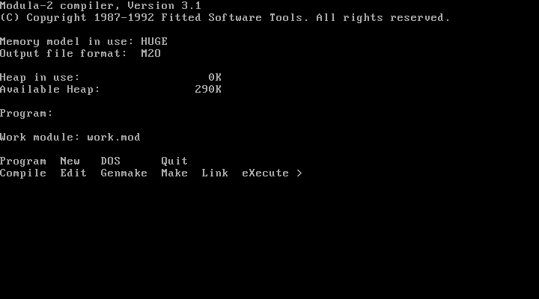Select the Genmake command
Image resolution: width=539 pixels, height=299 pixels.
(x=124, y=173)
